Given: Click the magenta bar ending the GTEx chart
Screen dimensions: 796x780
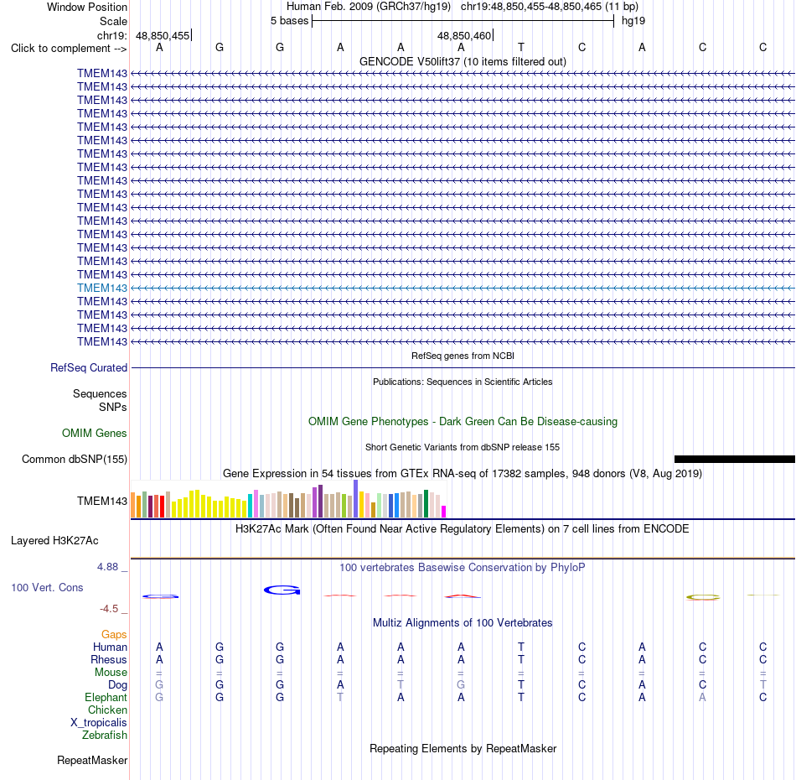Looking at the screenshot, I should (x=444, y=512).
